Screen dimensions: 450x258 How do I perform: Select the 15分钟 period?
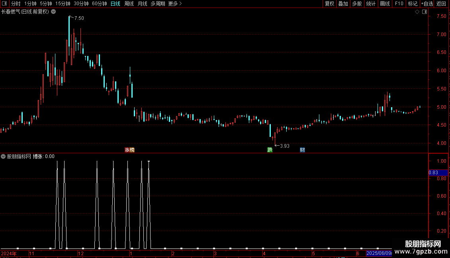pyautogui.click(x=63, y=4)
